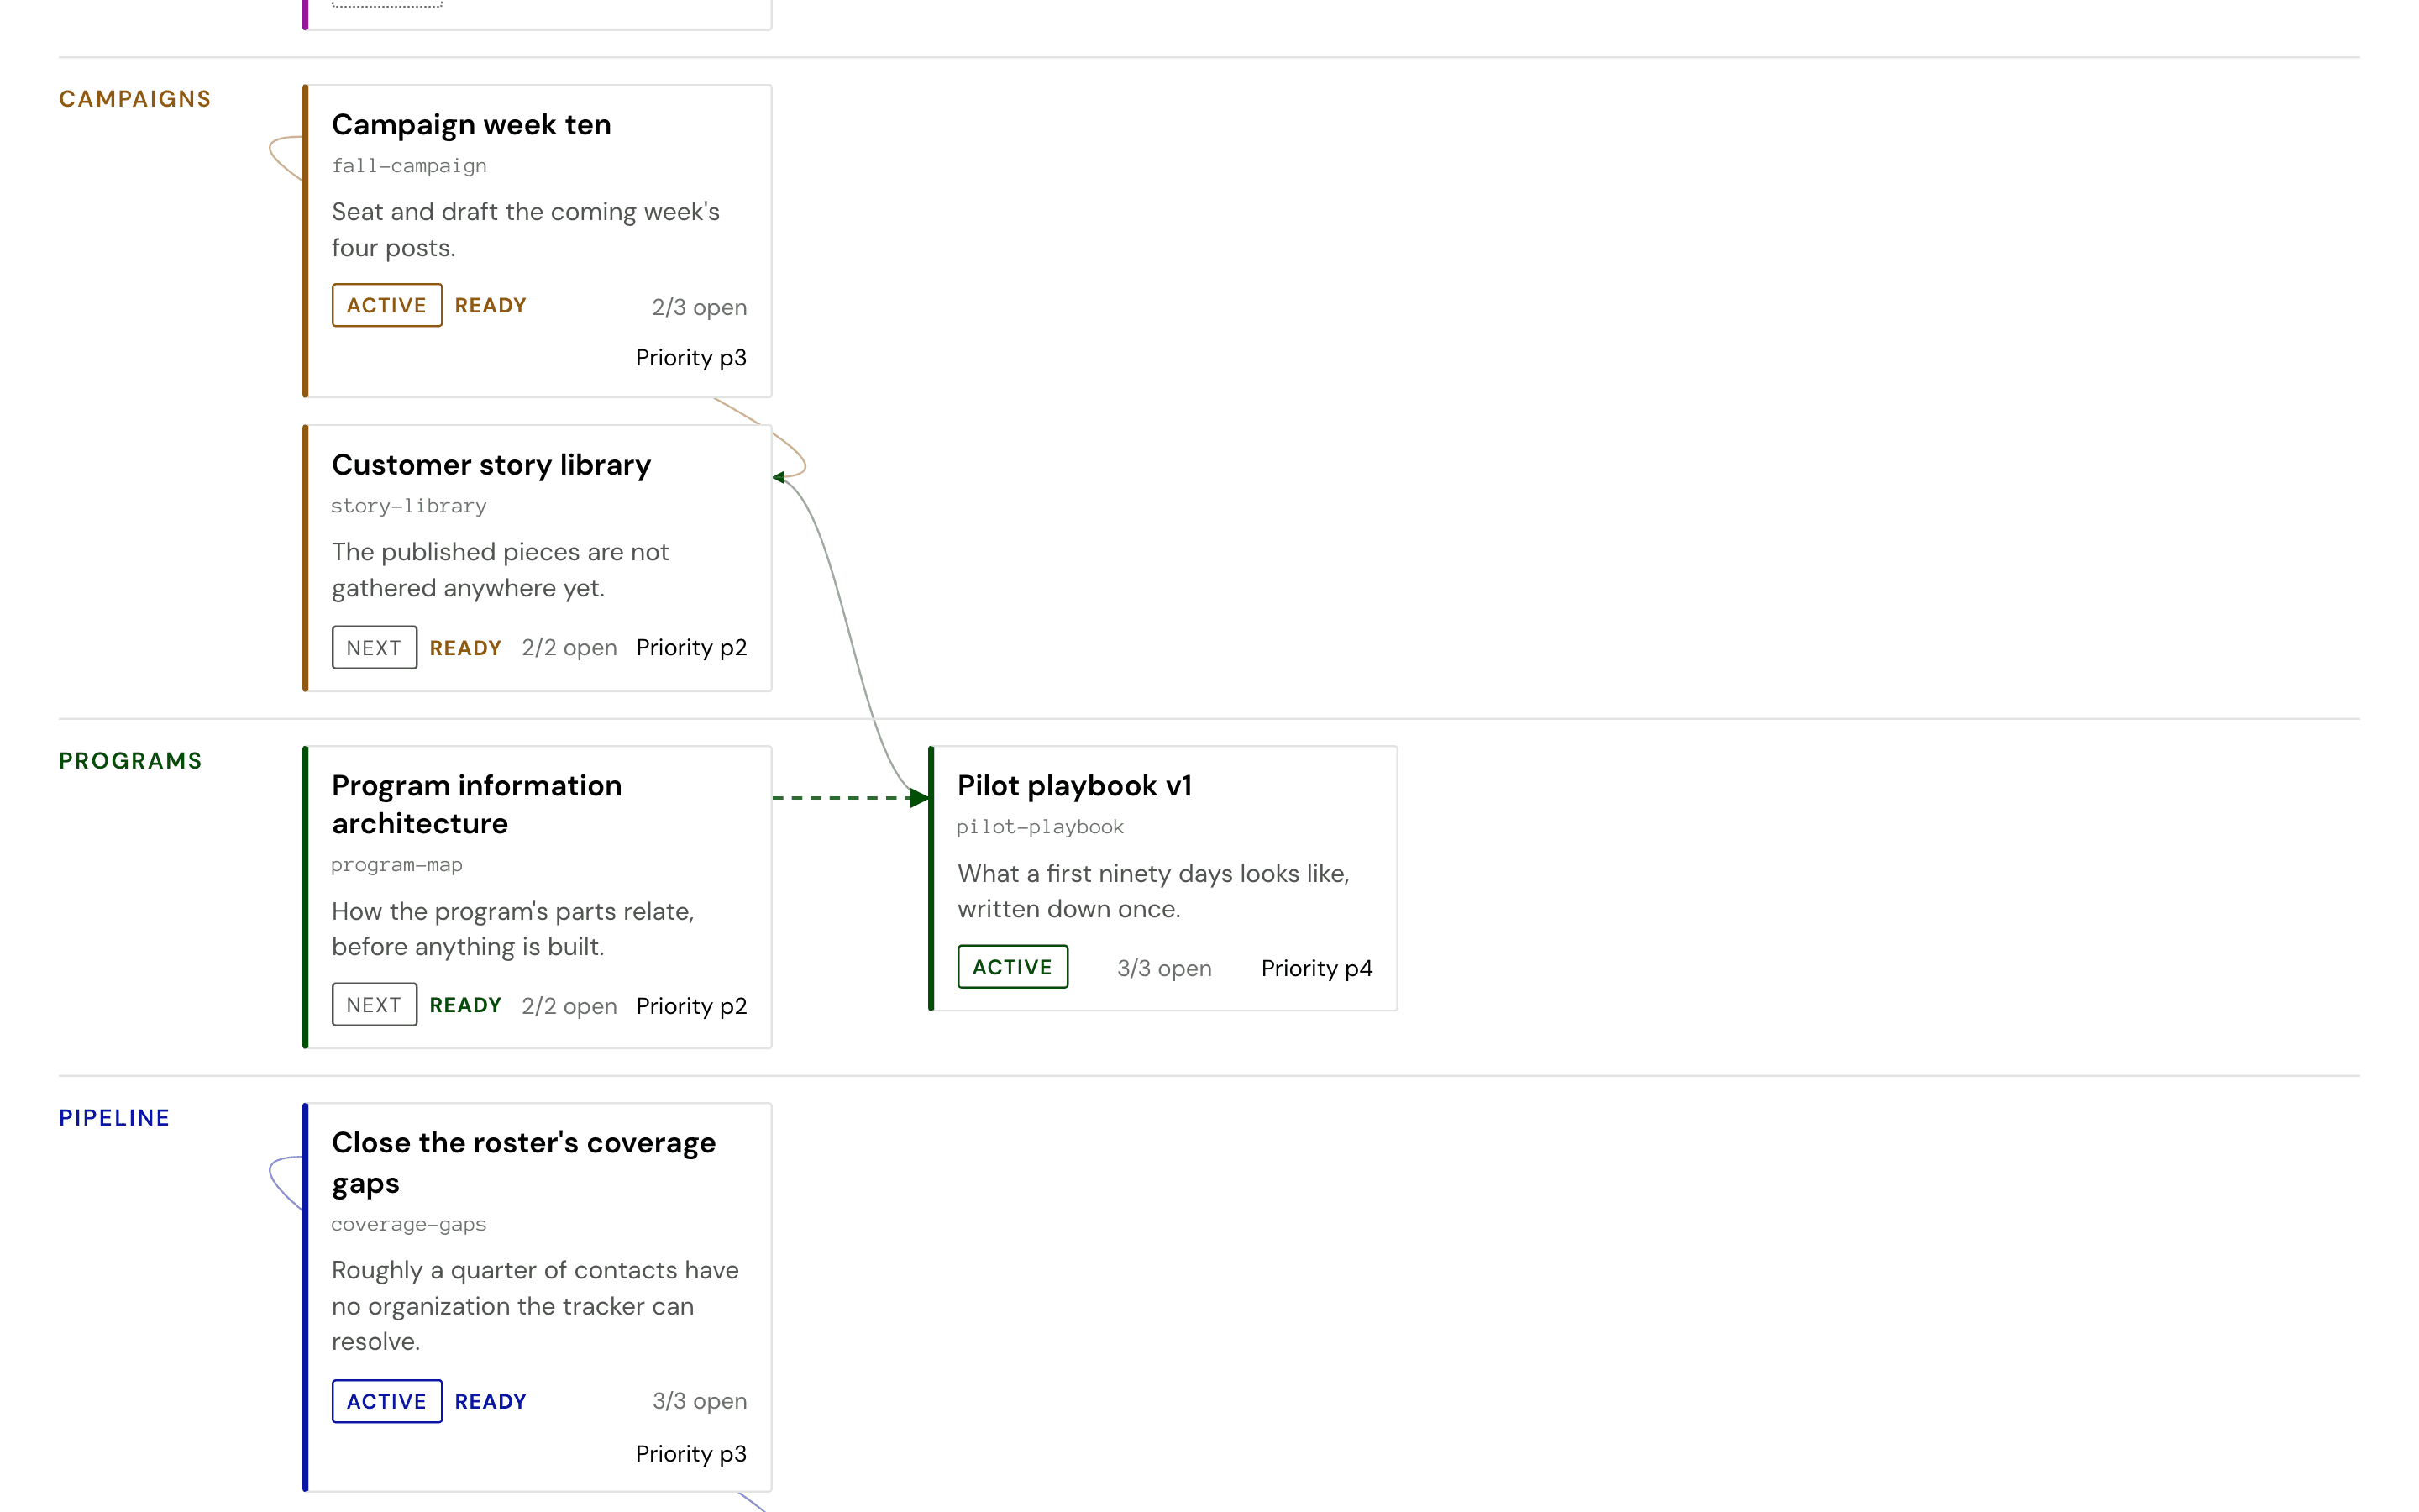Click the dashed arrowhead pointing into Pilot playbook v1
2419x1512 pixels.
point(920,798)
